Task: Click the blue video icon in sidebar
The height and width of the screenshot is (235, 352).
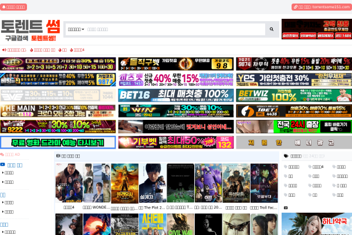Action: point(2,164)
